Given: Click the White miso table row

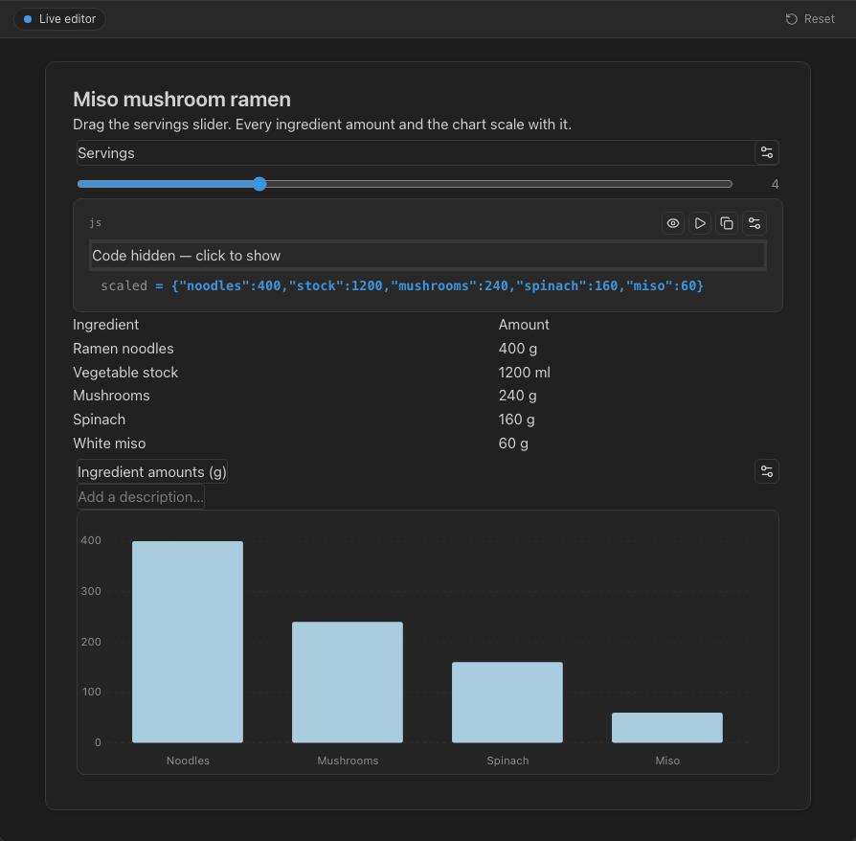Looking at the screenshot, I should pyautogui.click(x=427, y=443).
